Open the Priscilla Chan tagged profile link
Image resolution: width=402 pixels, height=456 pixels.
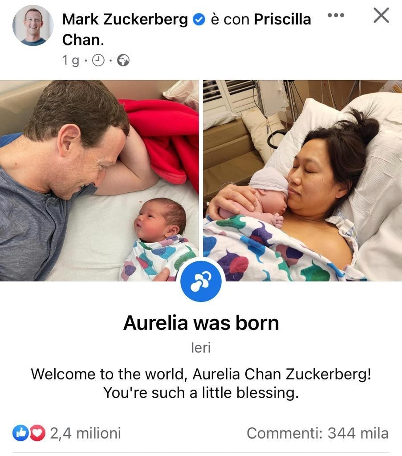point(187,29)
